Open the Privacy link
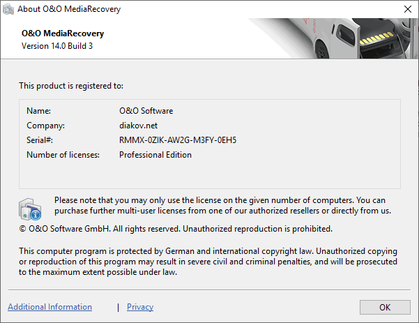 coord(140,307)
